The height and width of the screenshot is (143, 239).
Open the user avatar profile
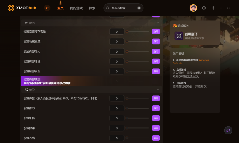point(193,8)
